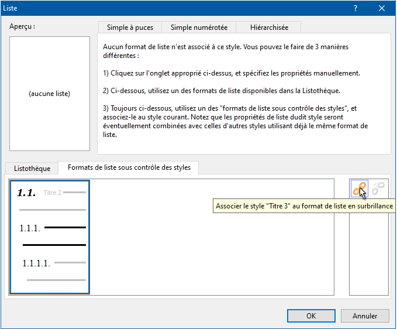Select the Hiérarchisée tab
Screen dimensions: 397x329
point(268,28)
